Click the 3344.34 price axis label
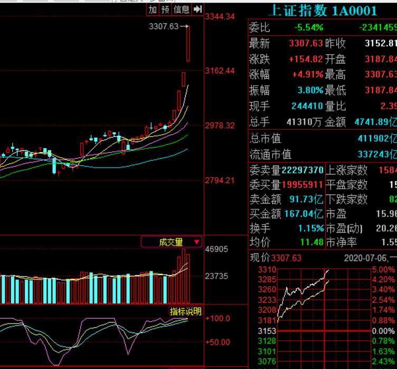 (220, 17)
